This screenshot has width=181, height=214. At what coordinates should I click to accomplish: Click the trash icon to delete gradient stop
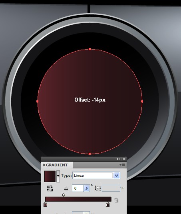(116, 200)
